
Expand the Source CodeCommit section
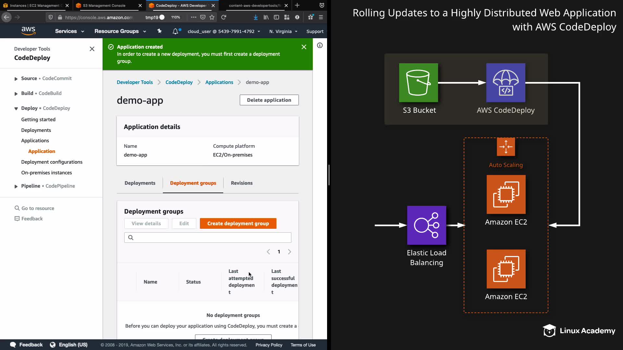(16, 79)
